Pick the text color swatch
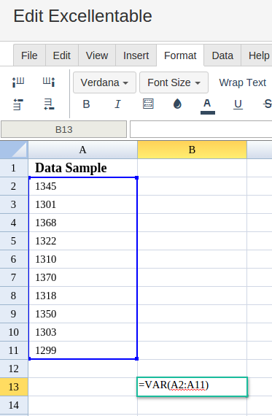Viewport: 272px width, 416px height. pyautogui.click(x=208, y=106)
